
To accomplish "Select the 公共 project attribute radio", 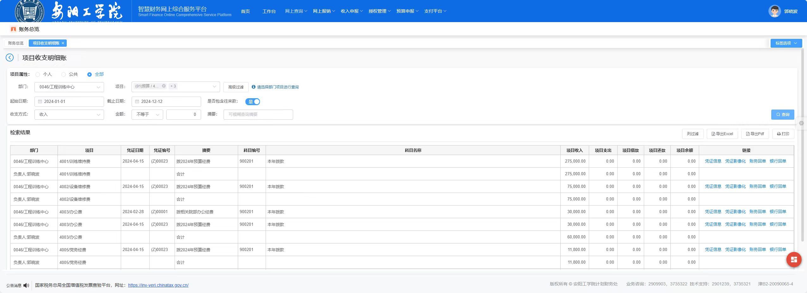I will (64, 75).
